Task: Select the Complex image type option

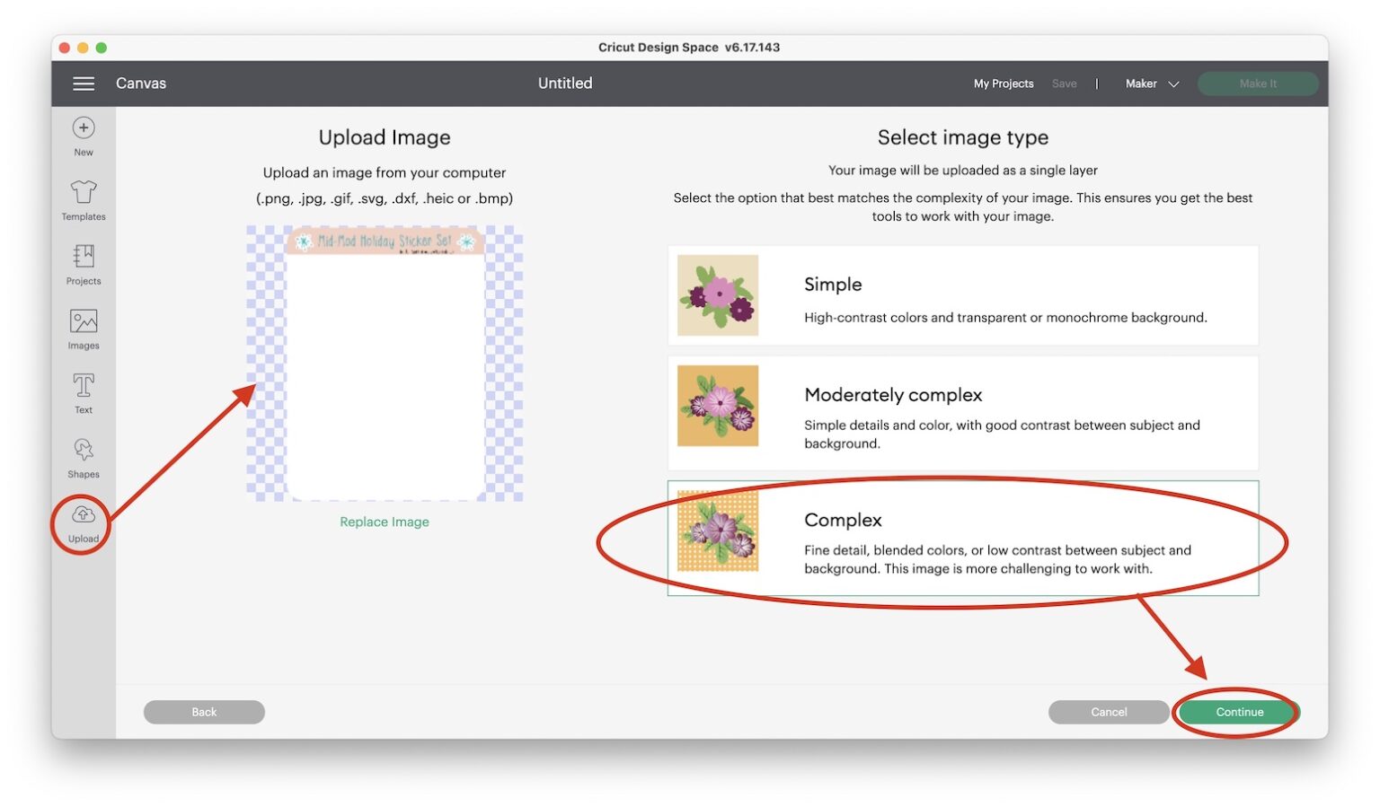Action: coord(962,539)
